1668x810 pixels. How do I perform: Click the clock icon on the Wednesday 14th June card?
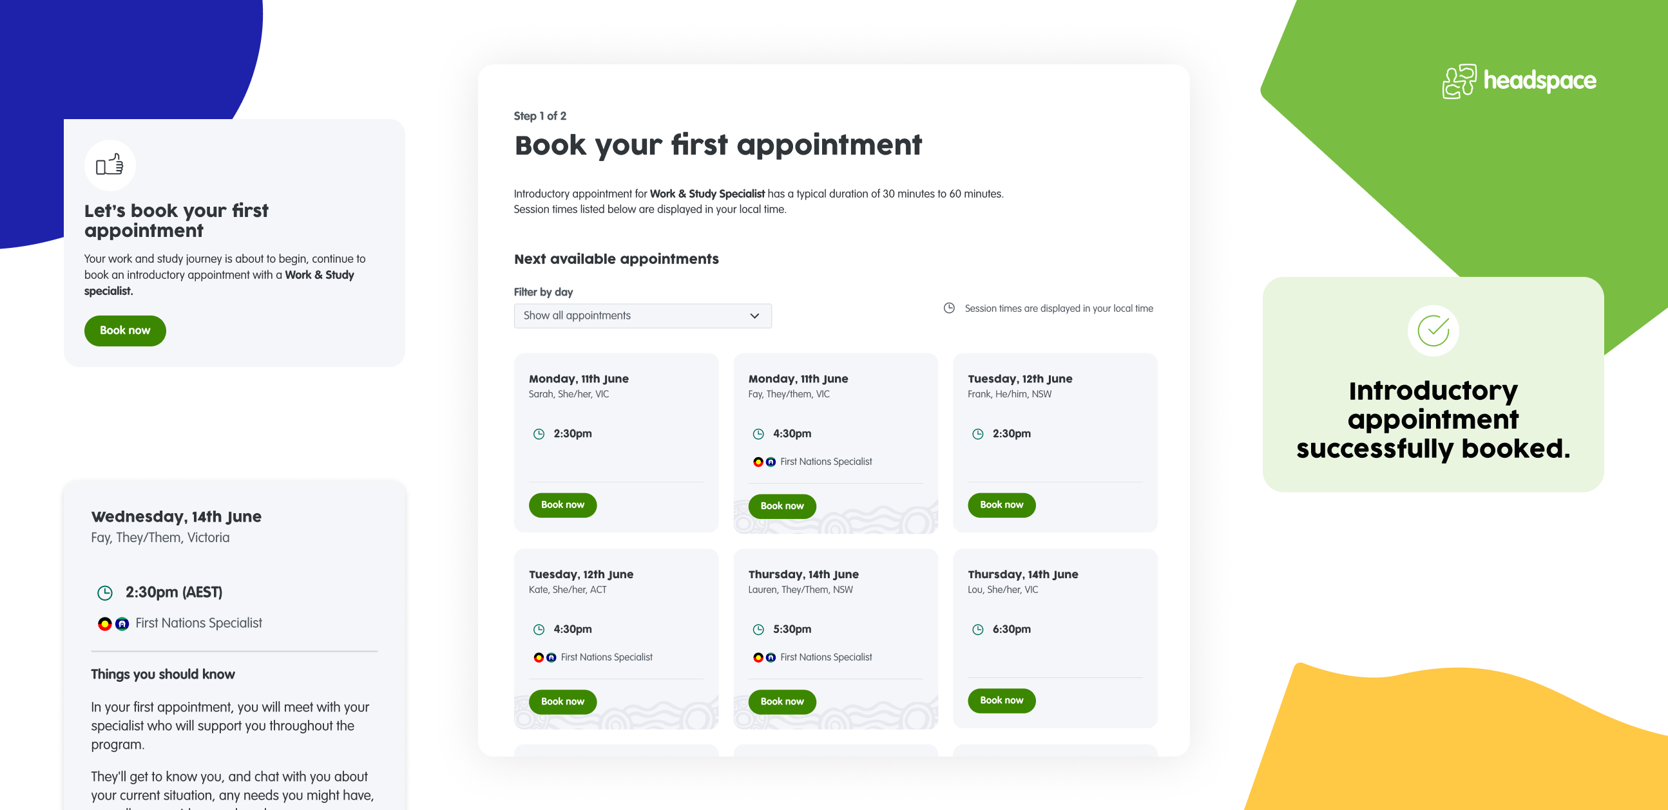point(104,592)
